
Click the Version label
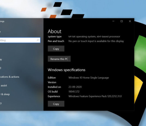point(52,82)
